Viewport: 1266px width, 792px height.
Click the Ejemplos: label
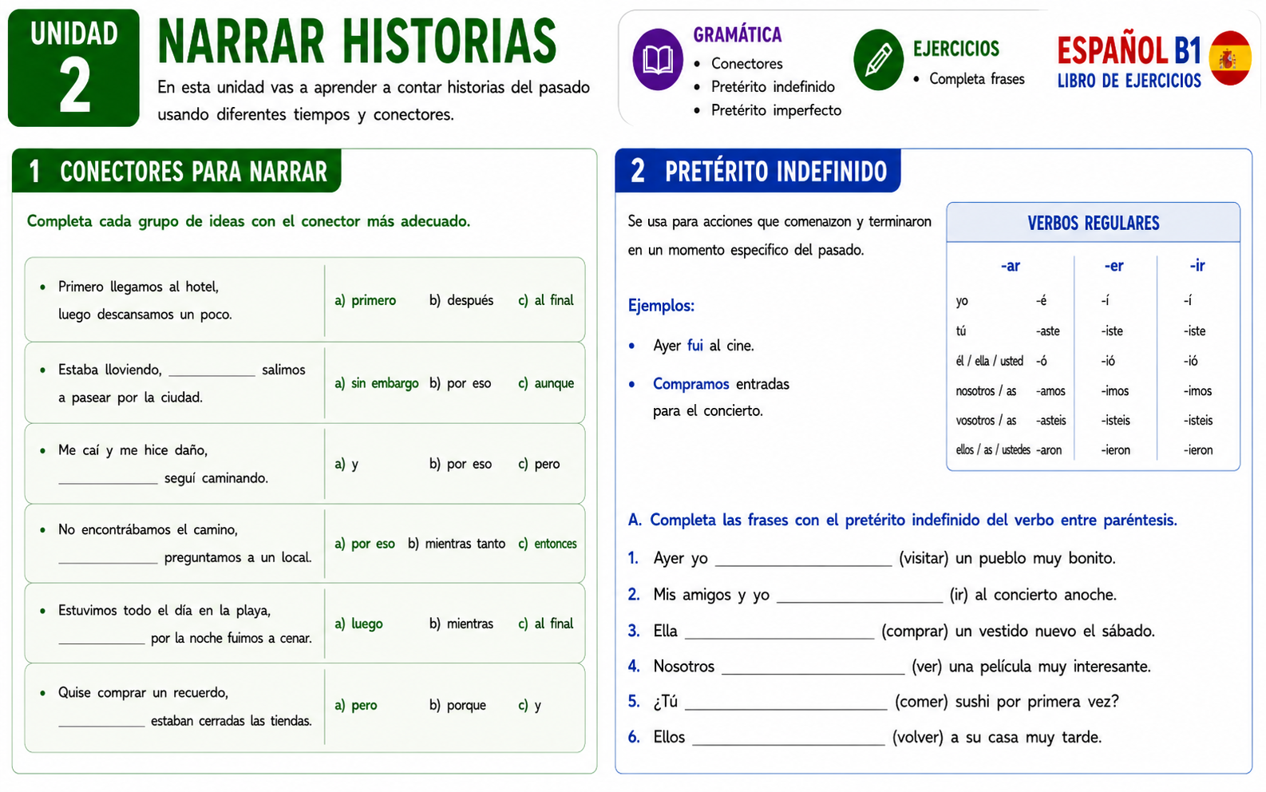click(661, 306)
